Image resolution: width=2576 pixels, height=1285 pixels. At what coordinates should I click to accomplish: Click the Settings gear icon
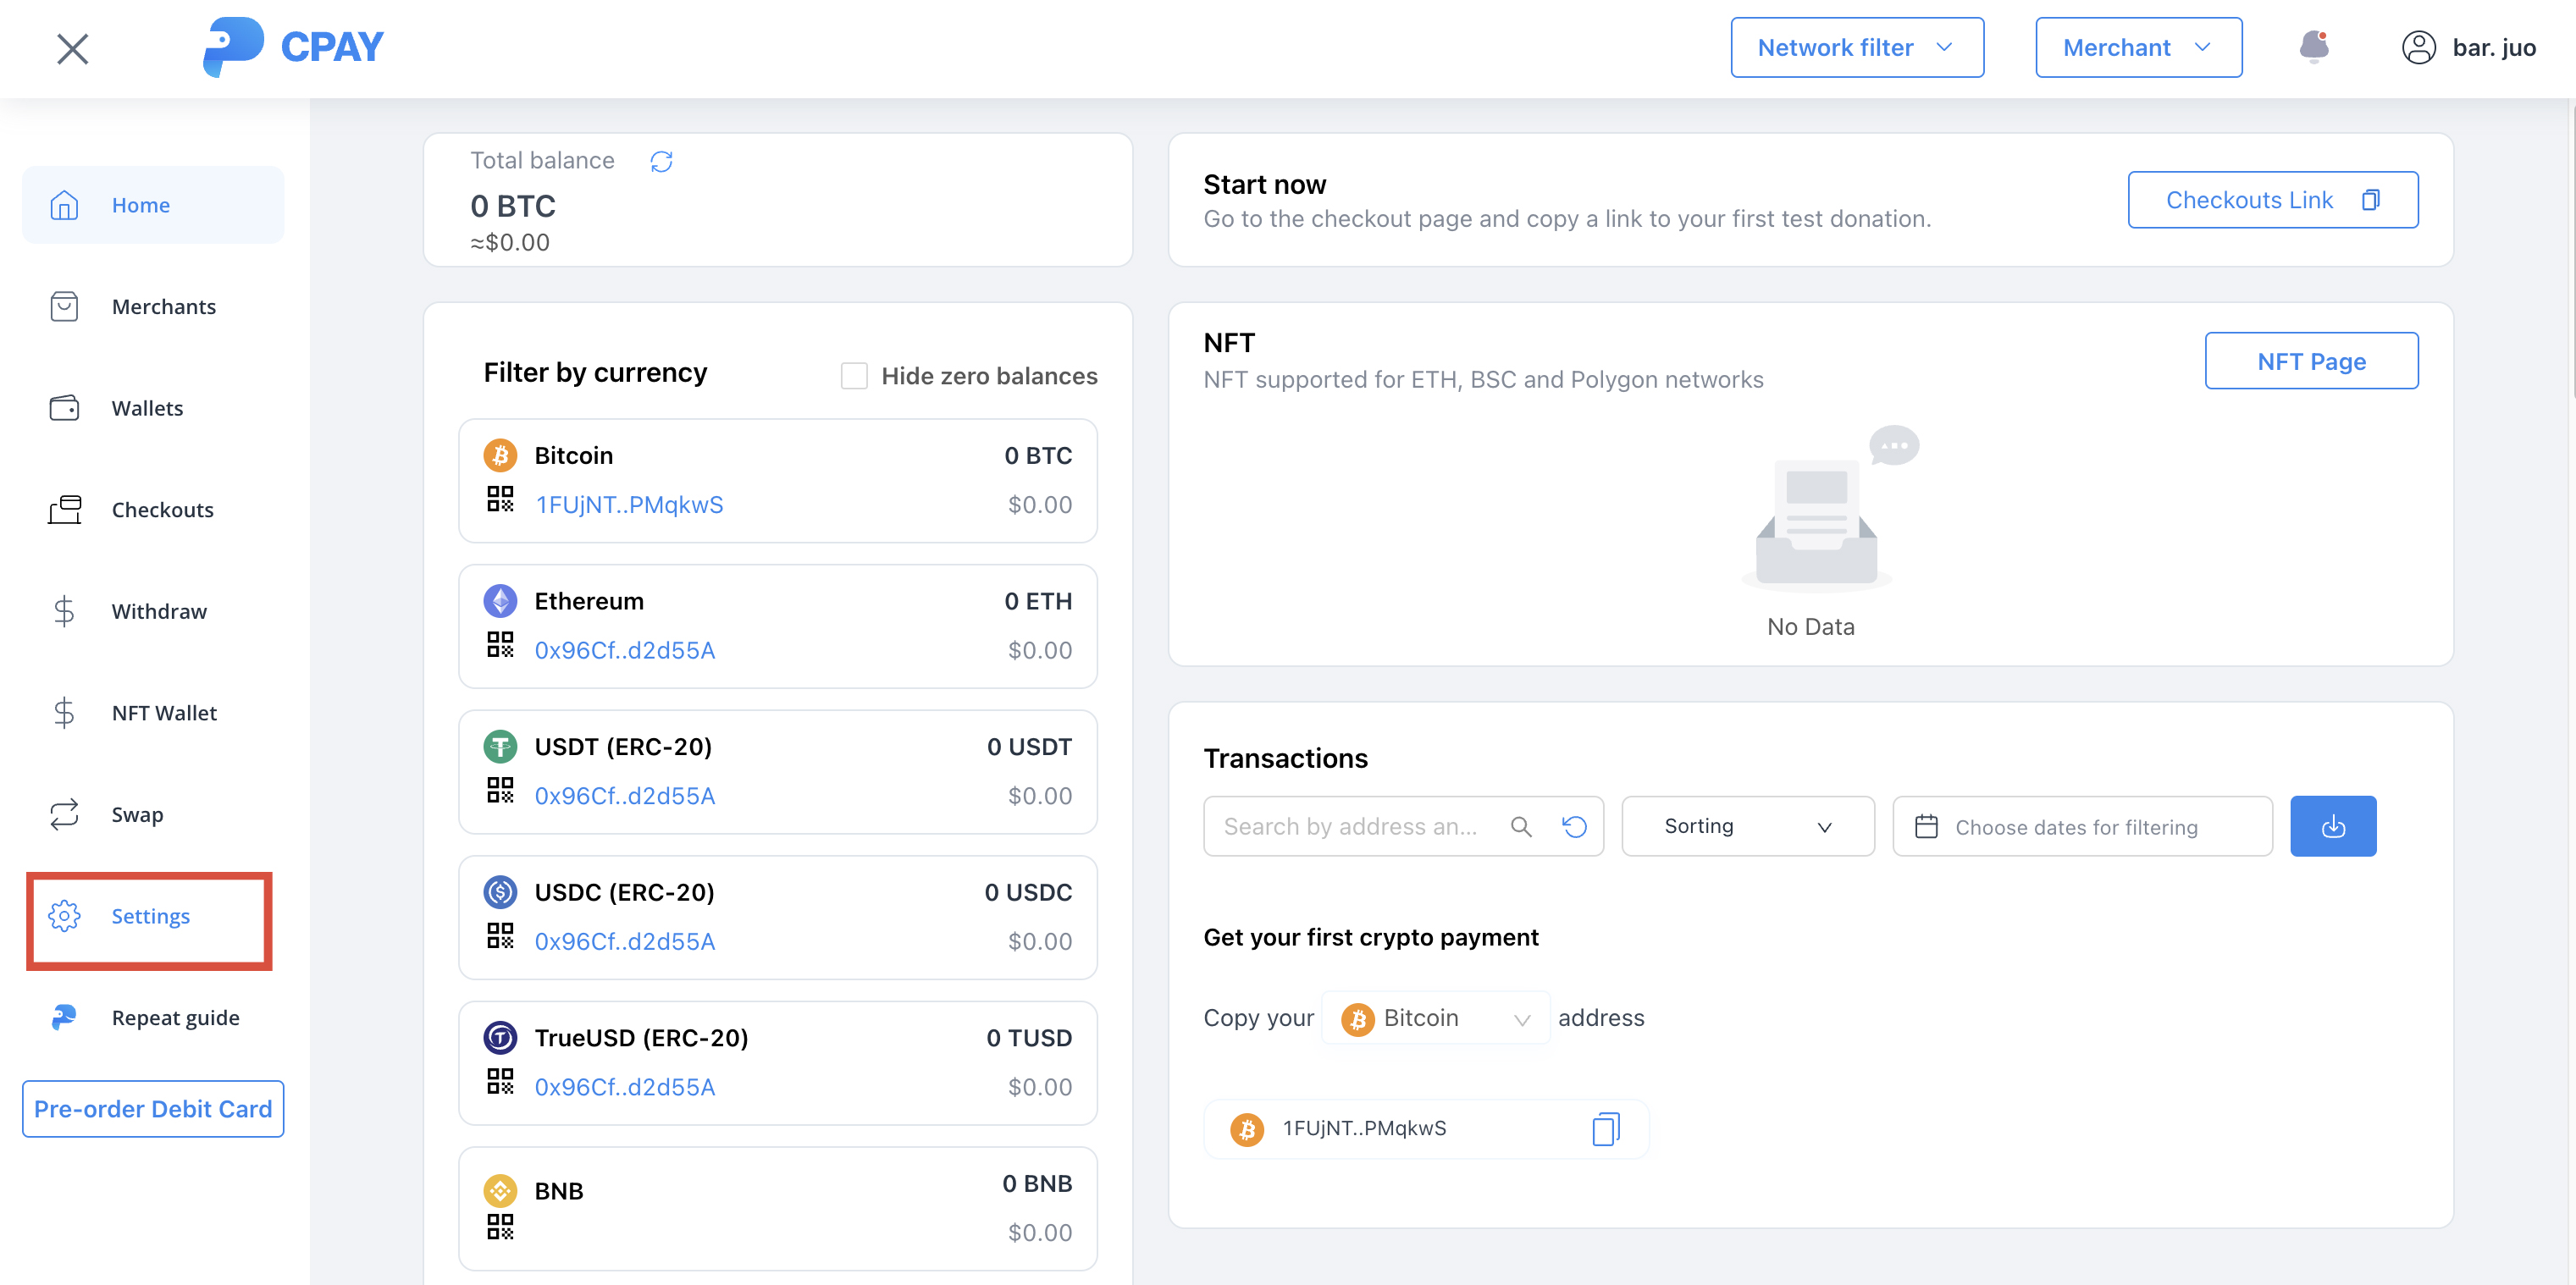click(64, 916)
